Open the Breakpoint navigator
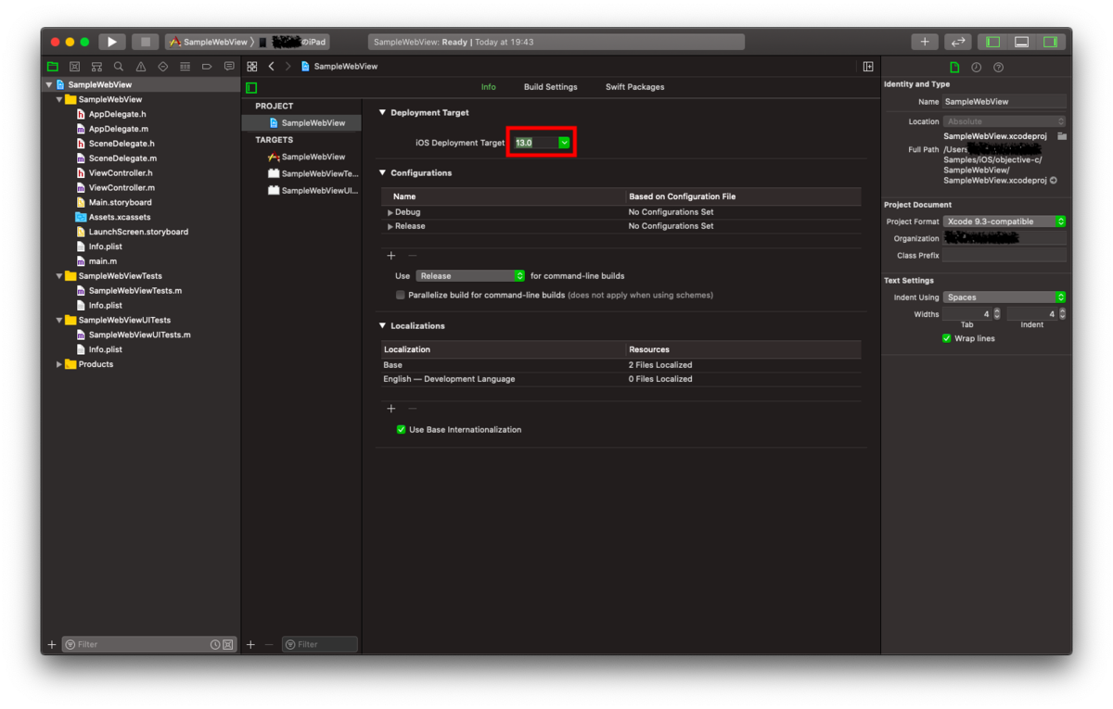This screenshot has height=709, width=1113. [207, 67]
